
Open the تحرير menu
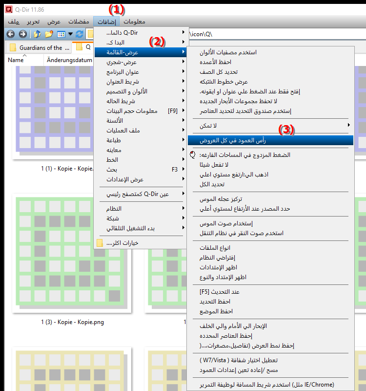tap(33, 22)
